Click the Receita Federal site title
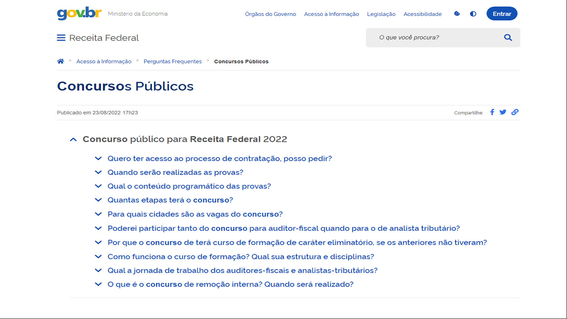 coord(104,38)
